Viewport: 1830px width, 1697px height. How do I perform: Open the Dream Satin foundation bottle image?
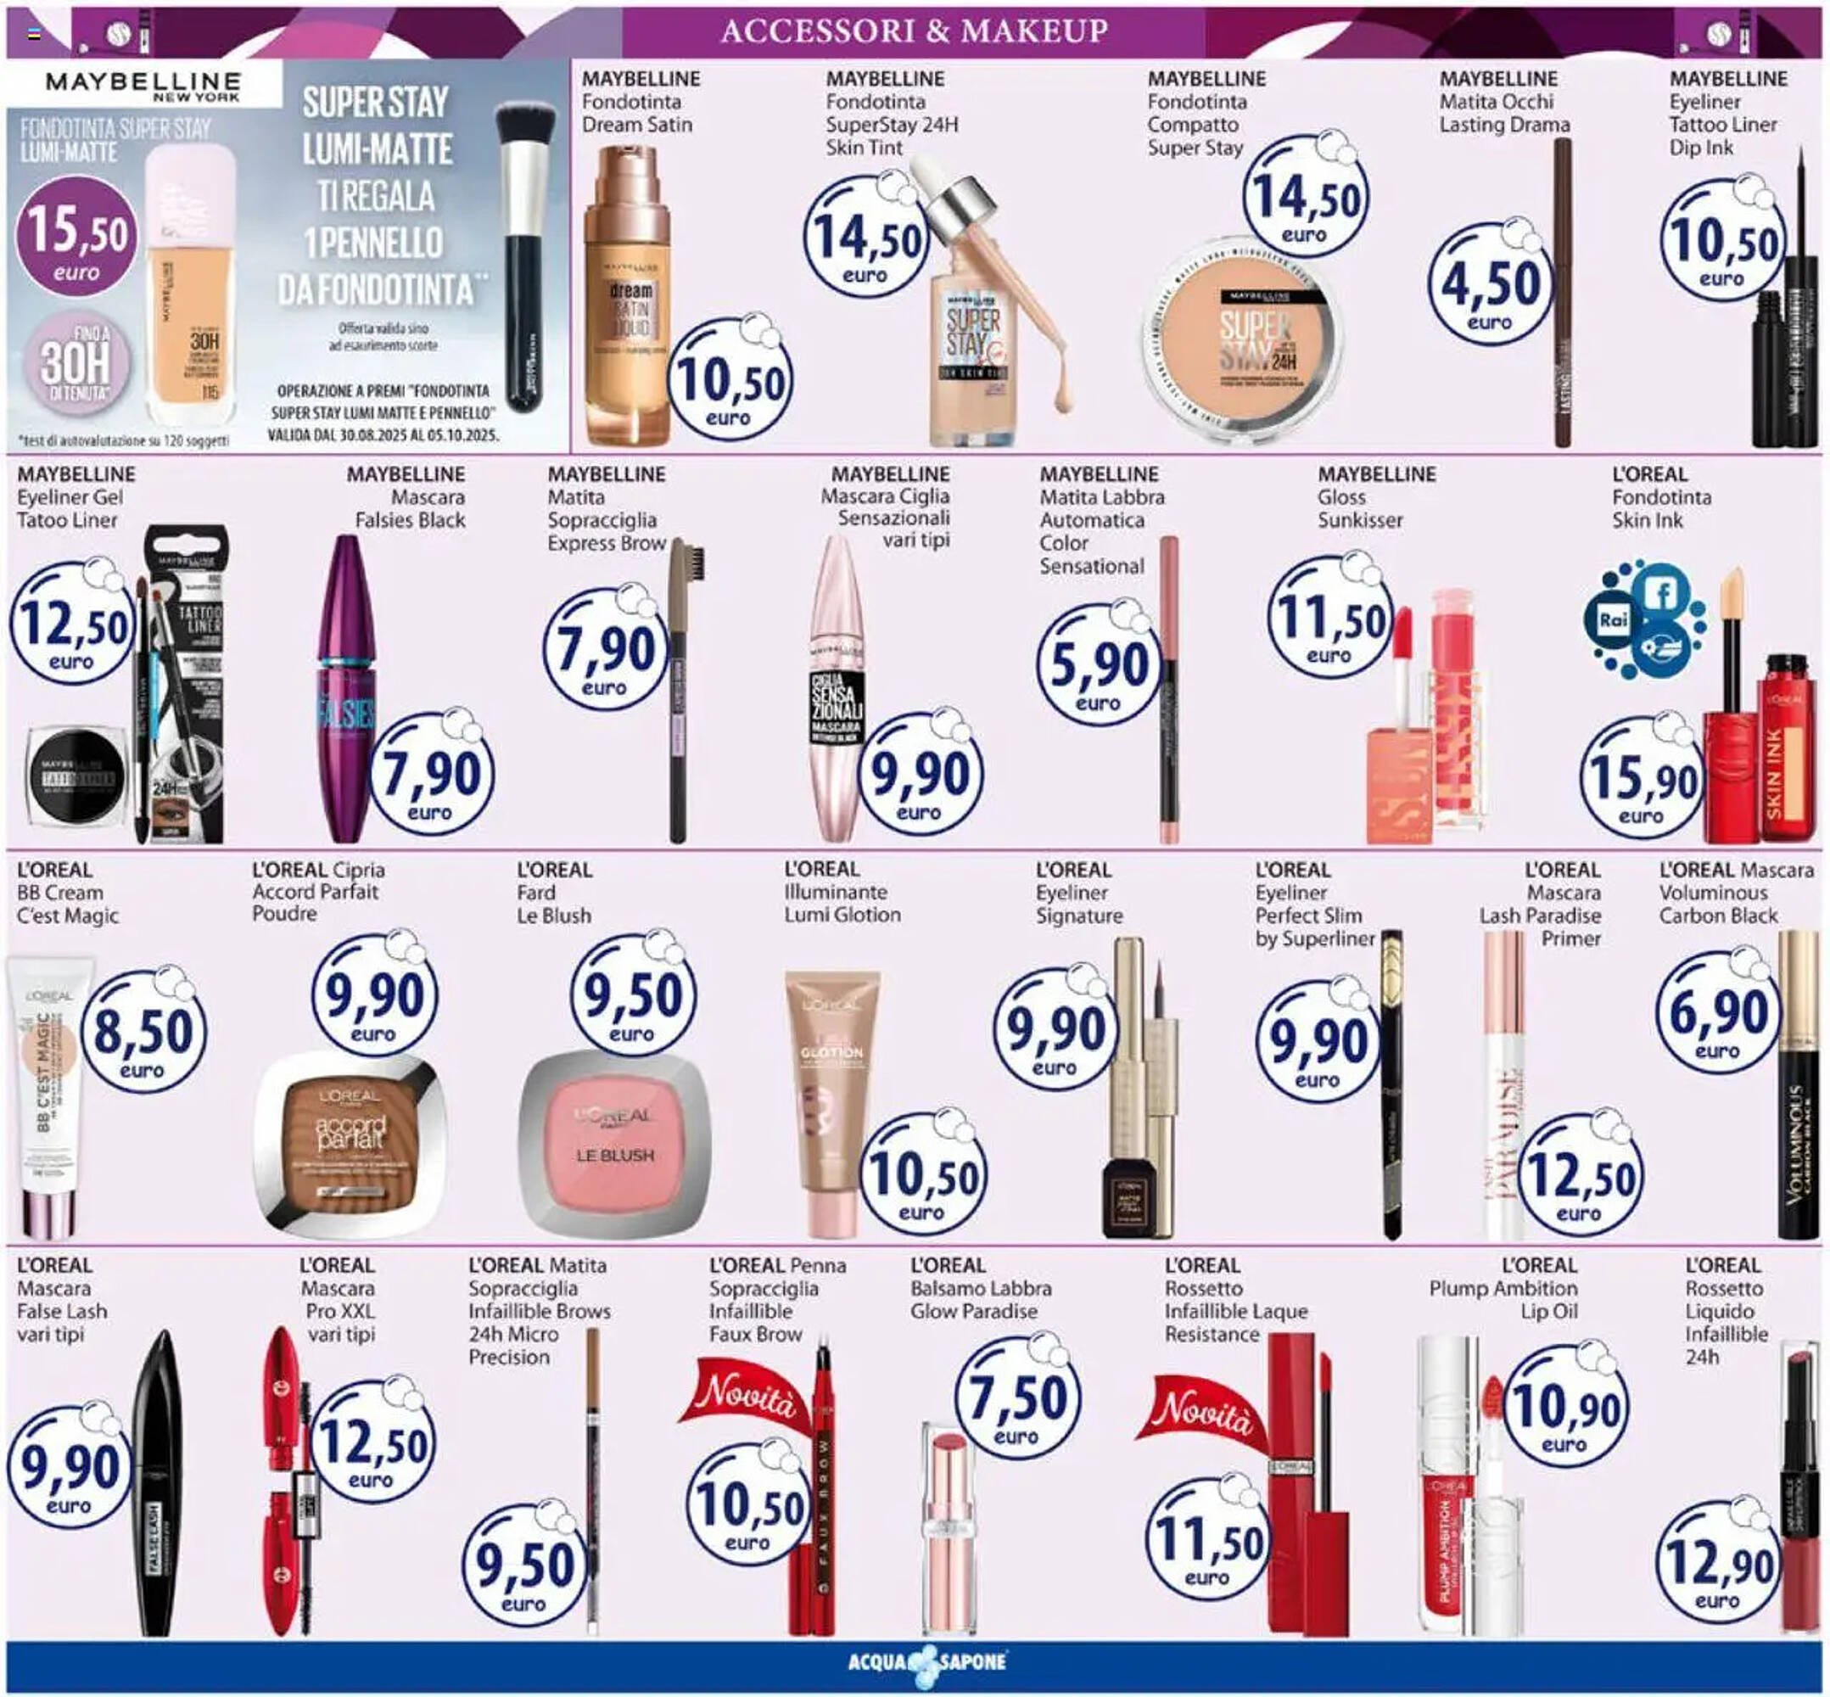coord(629,295)
